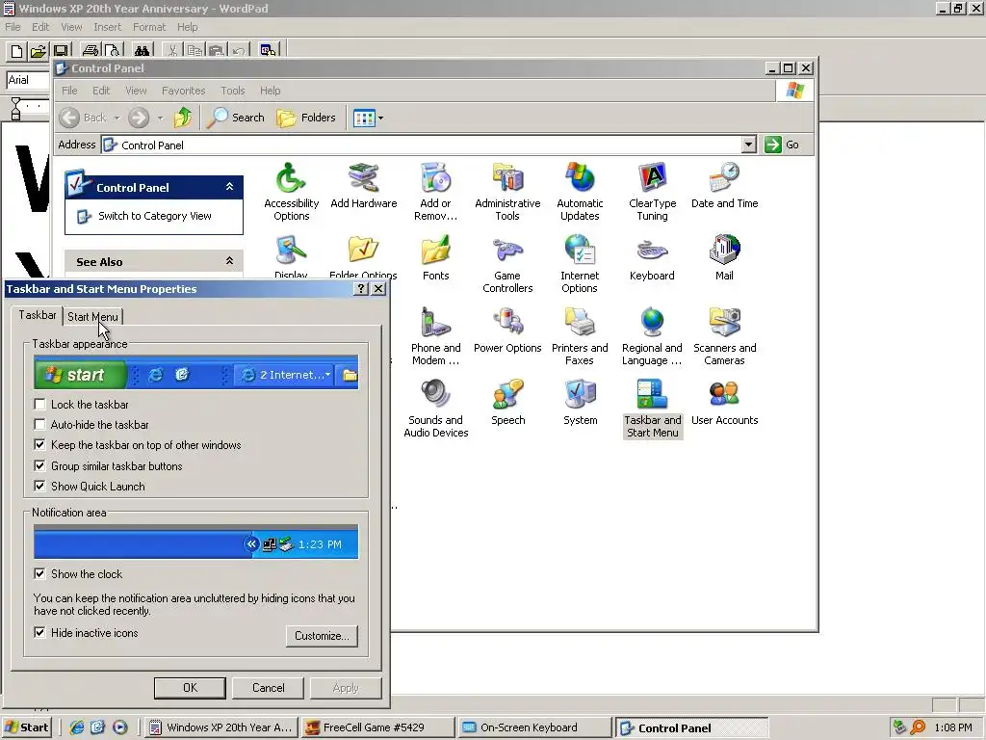Select the Taskbar tab
This screenshot has width=986, height=740.
(x=38, y=315)
